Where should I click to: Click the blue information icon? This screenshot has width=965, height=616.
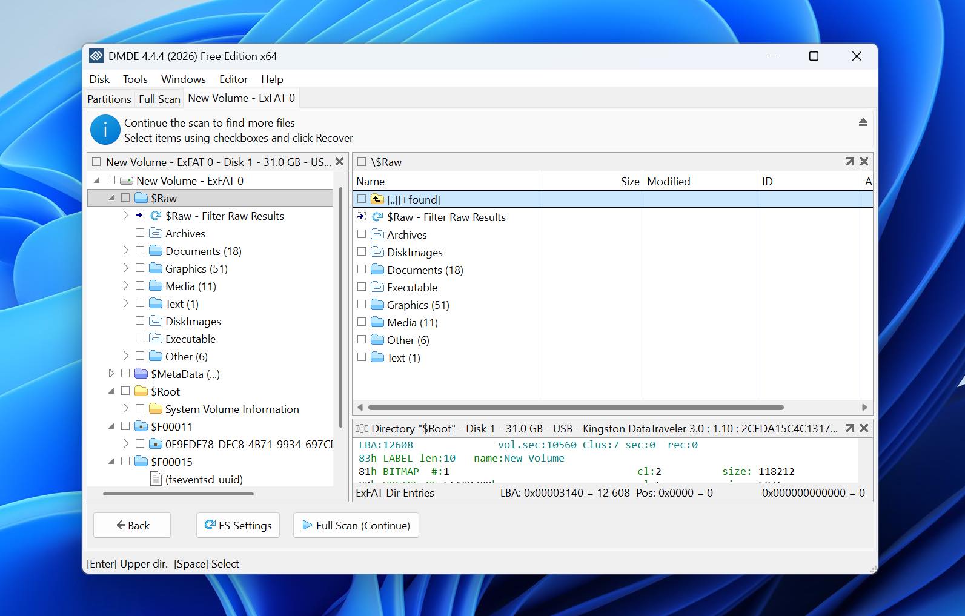[105, 130]
